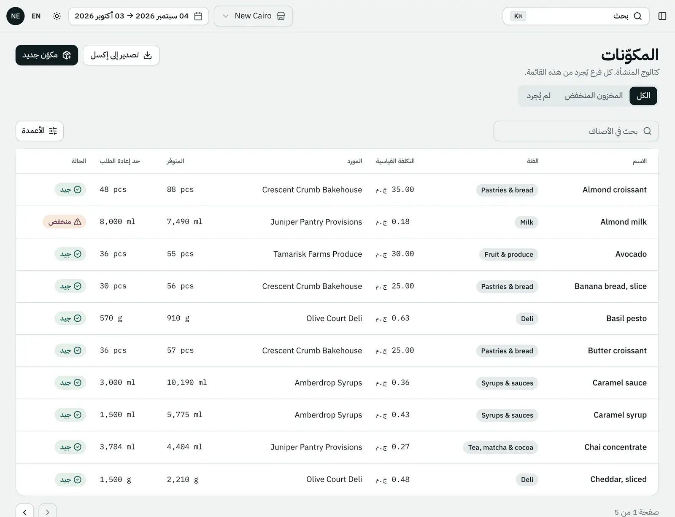Click the global بحث search field
Viewport: 675px width, 517px height.
click(576, 16)
